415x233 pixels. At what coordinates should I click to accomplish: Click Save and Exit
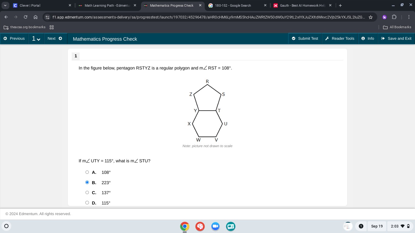[396, 39]
